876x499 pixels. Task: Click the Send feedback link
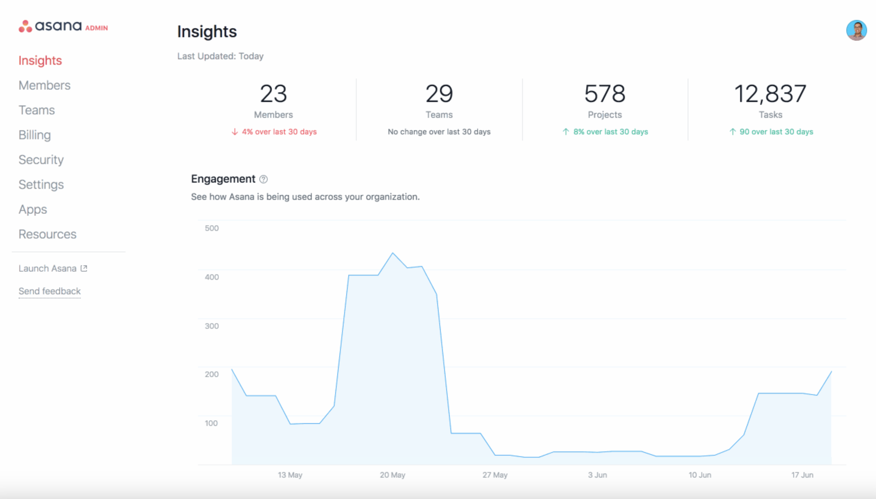(49, 291)
